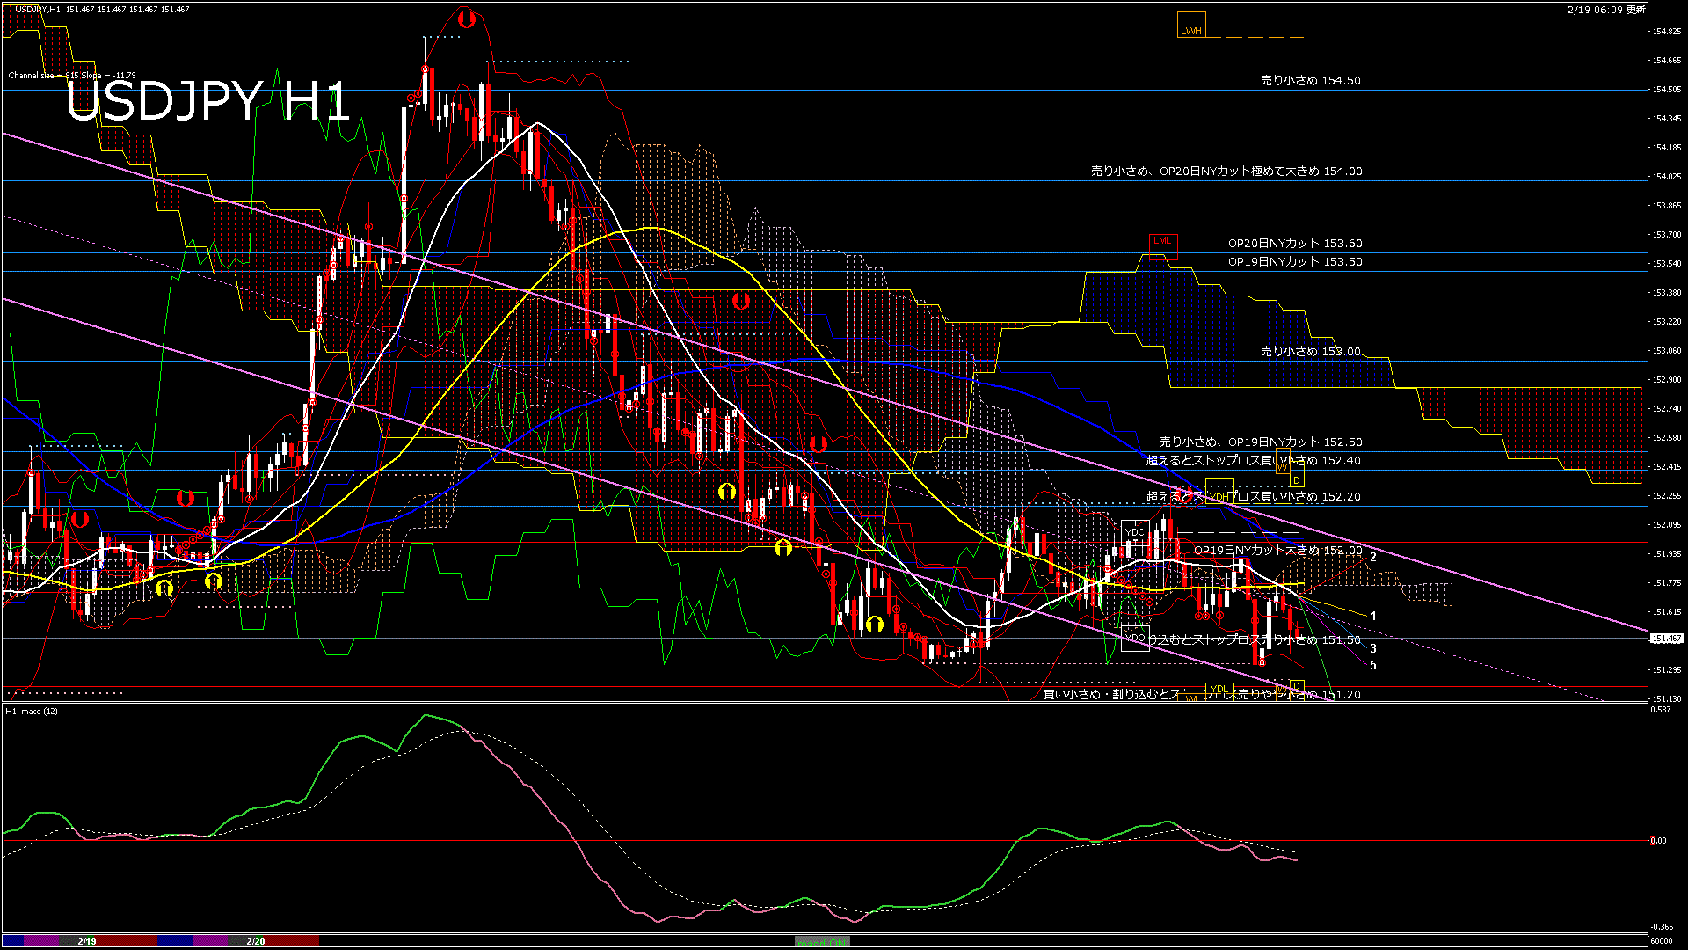
Task: Click the current price tag 151.467
Action: pos(1667,639)
